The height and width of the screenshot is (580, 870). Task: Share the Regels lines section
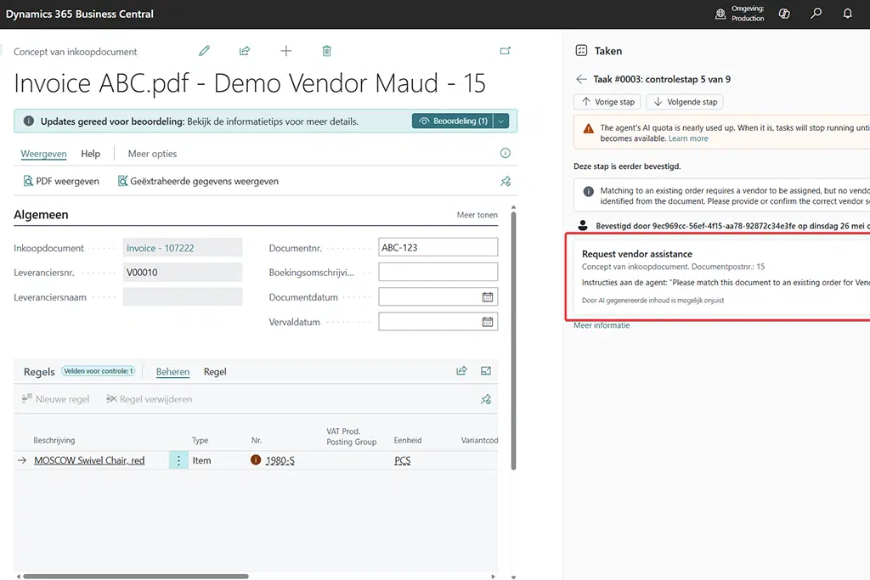click(461, 371)
